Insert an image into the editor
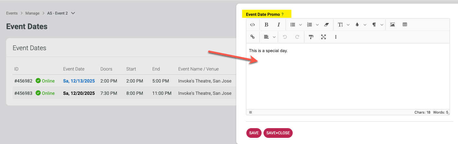The image size is (458, 144). [x=393, y=25]
